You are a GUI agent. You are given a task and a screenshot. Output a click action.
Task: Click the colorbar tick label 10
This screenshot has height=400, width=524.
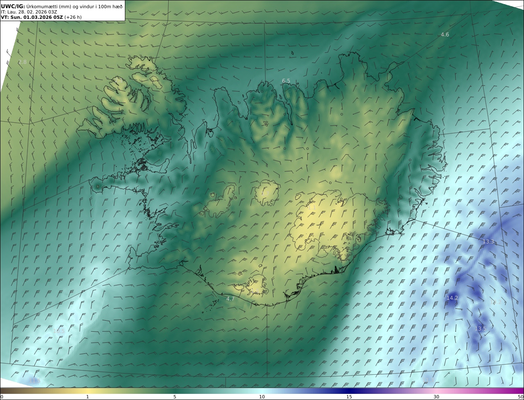pyautogui.click(x=262, y=397)
